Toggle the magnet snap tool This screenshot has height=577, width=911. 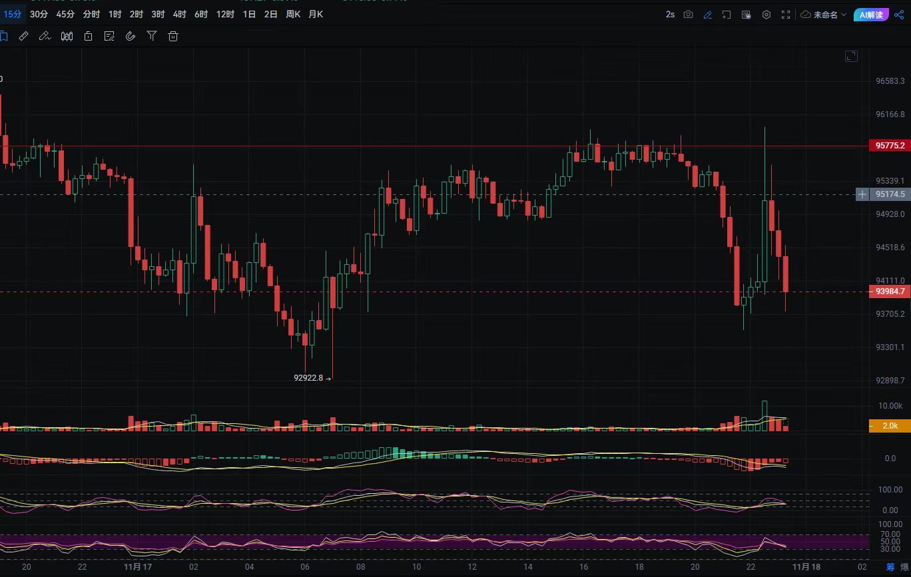tap(131, 37)
